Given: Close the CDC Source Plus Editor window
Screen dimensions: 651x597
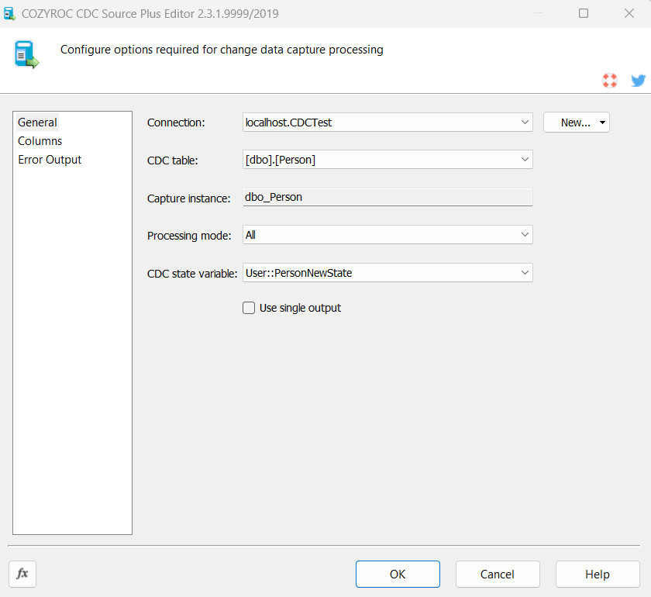Looking at the screenshot, I should click(x=629, y=13).
